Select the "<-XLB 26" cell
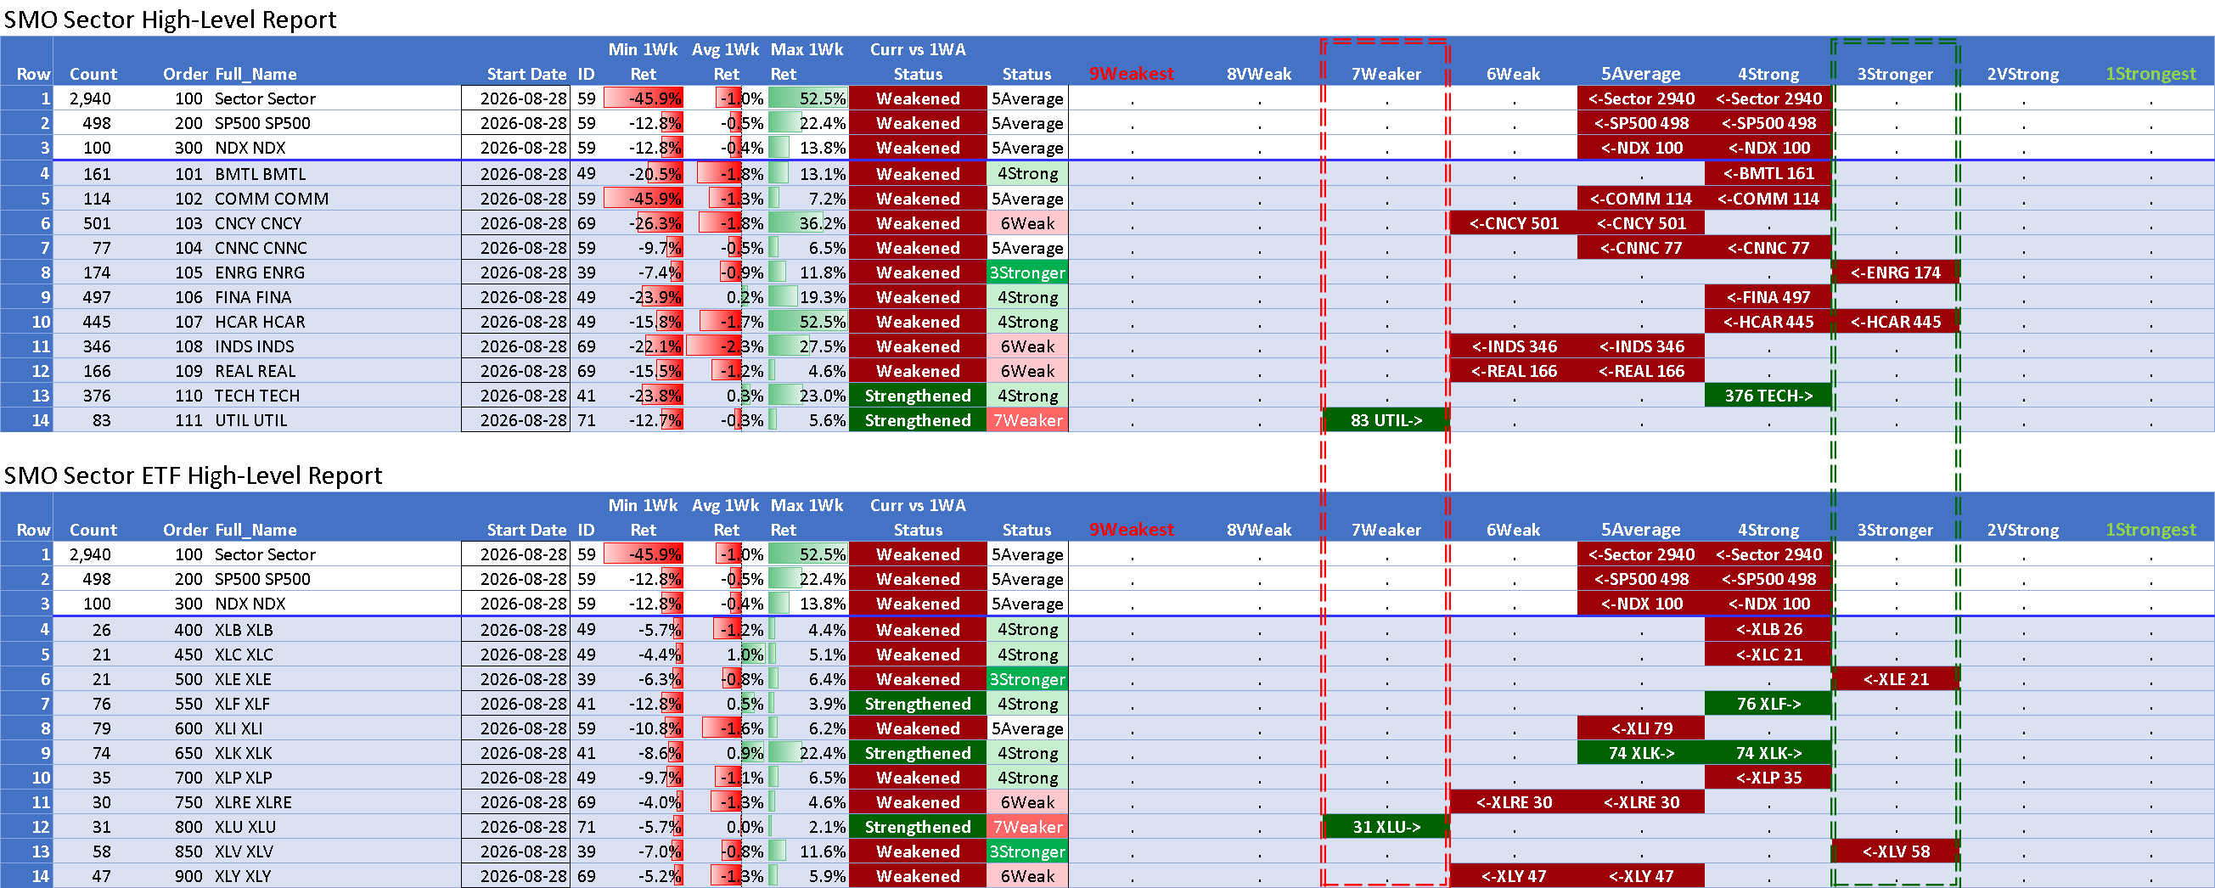Screen dimensions: 2215x888 1768,630
